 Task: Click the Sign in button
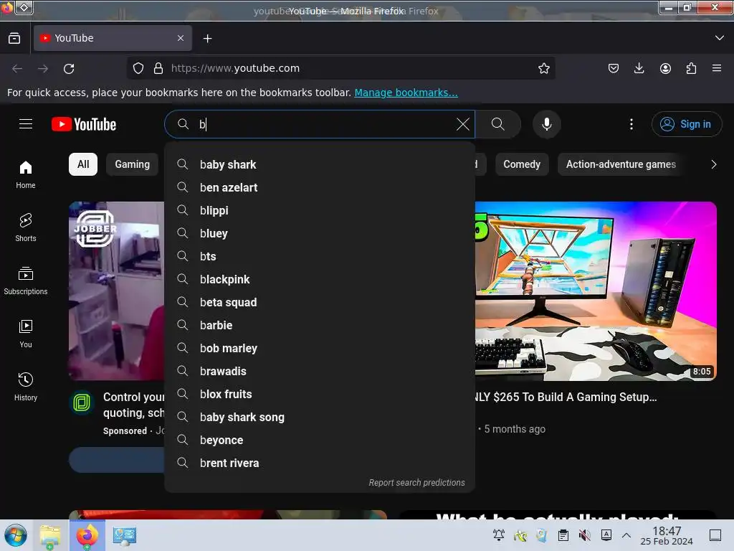click(x=686, y=124)
